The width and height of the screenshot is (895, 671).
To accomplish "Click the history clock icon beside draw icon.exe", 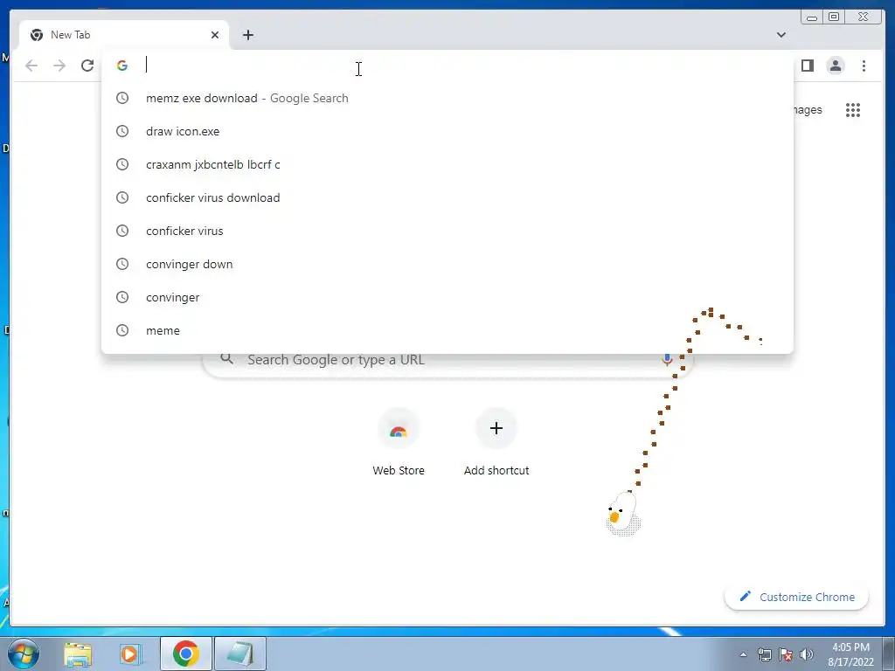I will coord(122,131).
